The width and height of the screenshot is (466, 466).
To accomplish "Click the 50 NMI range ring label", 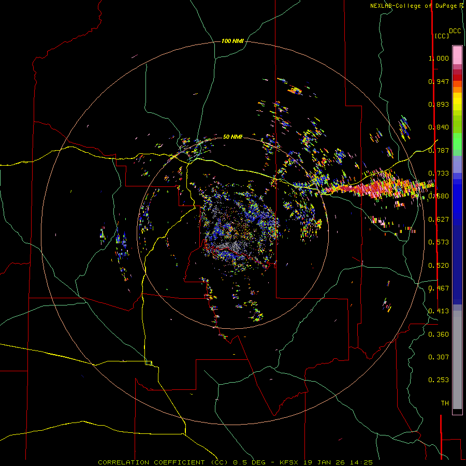I will coord(232,137).
